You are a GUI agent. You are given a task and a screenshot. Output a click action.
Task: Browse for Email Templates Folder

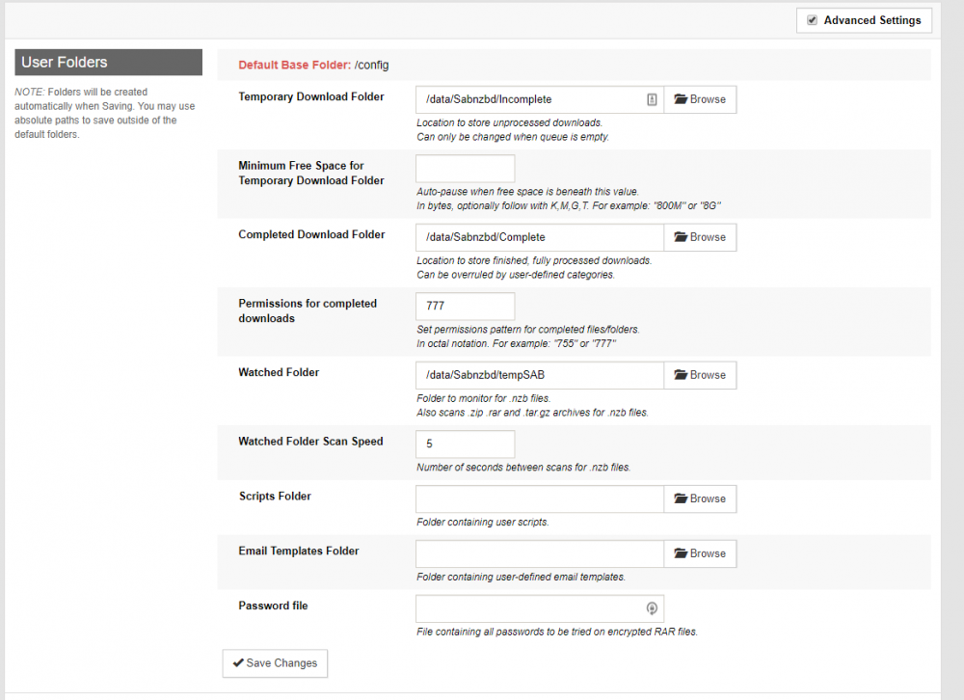point(700,553)
